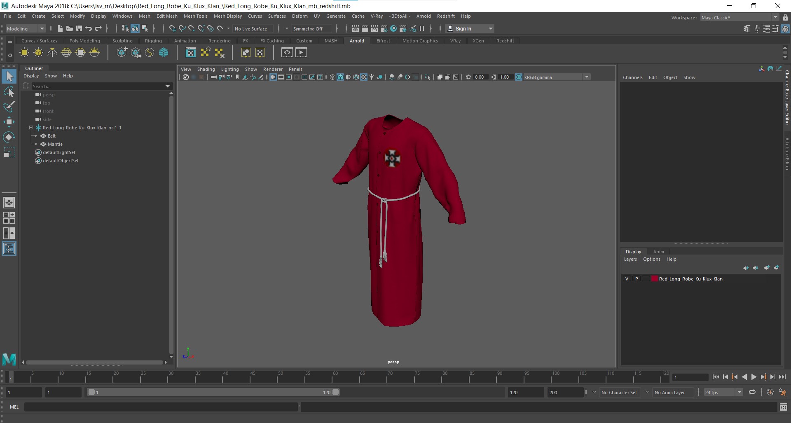Open the Modeling menu set dropdown

click(x=26, y=28)
